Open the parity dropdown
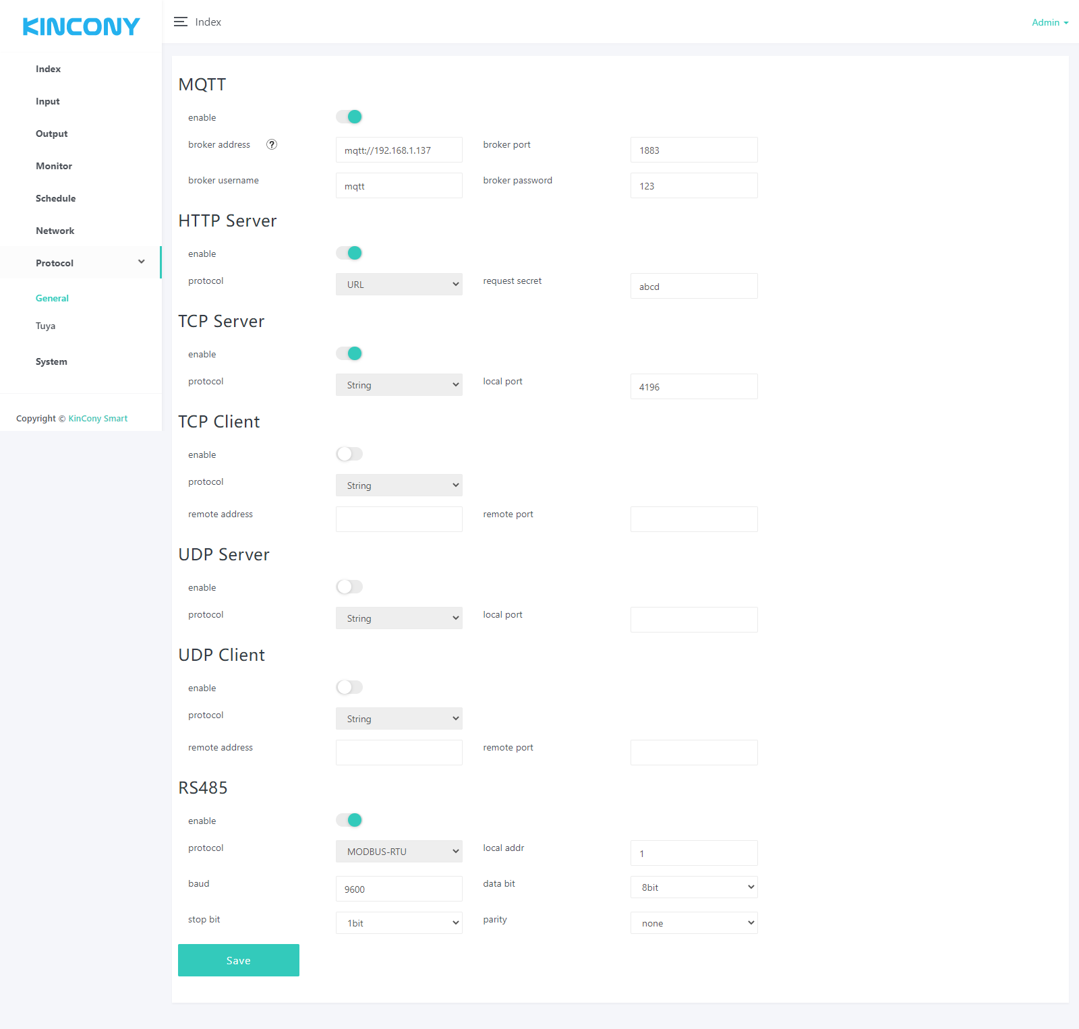Image resolution: width=1079 pixels, height=1029 pixels. tap(694, 923)
